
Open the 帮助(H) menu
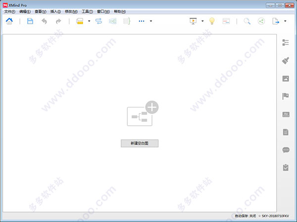coord(120,11)
